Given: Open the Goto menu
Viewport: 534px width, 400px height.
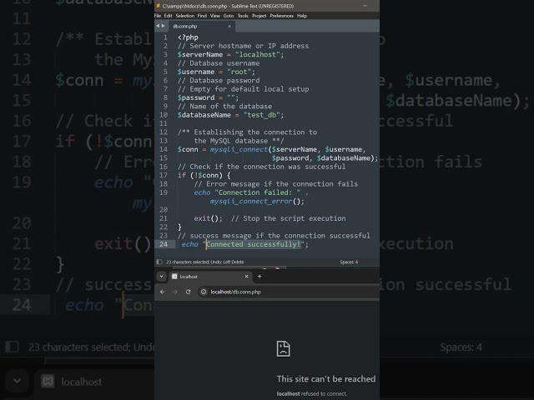Looking at the screenshot, I should tap(229, 16).
